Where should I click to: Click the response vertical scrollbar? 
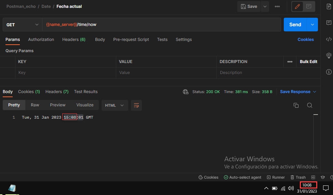coord(316,143)
